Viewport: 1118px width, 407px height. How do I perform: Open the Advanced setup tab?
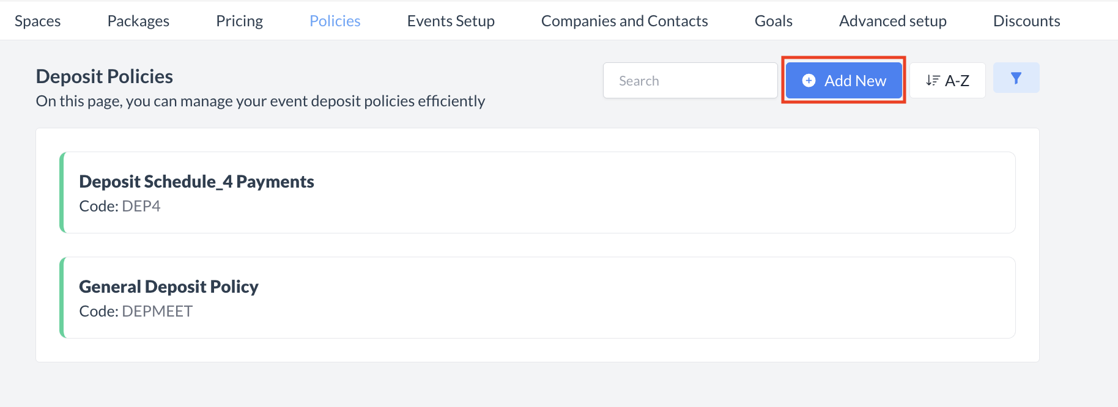point(892,21)
